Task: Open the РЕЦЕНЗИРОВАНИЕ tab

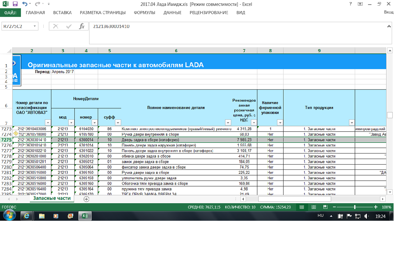Action: coord(209,12)
